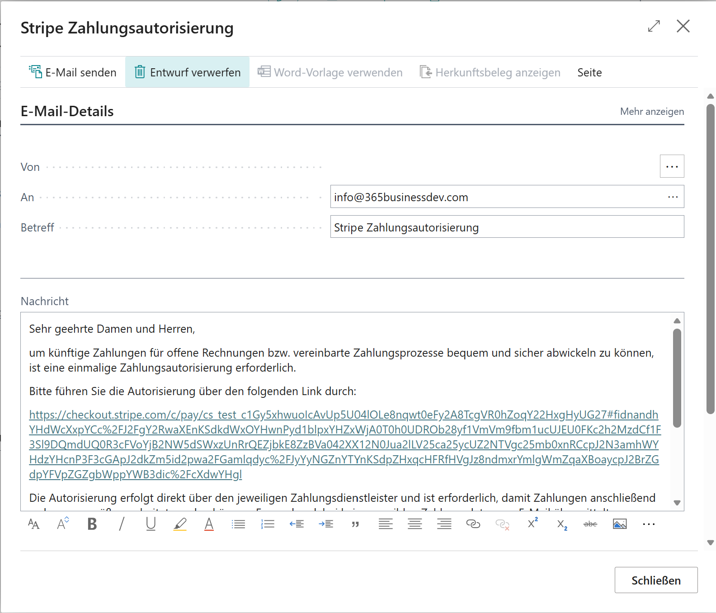Viewport: 716px width, 613px height.
Task: Insert a bulleted list
Action: click(238, 524)
